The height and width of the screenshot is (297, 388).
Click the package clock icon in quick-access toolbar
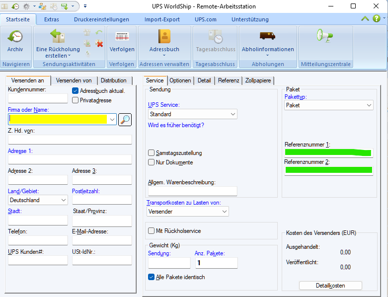point(54,6)
